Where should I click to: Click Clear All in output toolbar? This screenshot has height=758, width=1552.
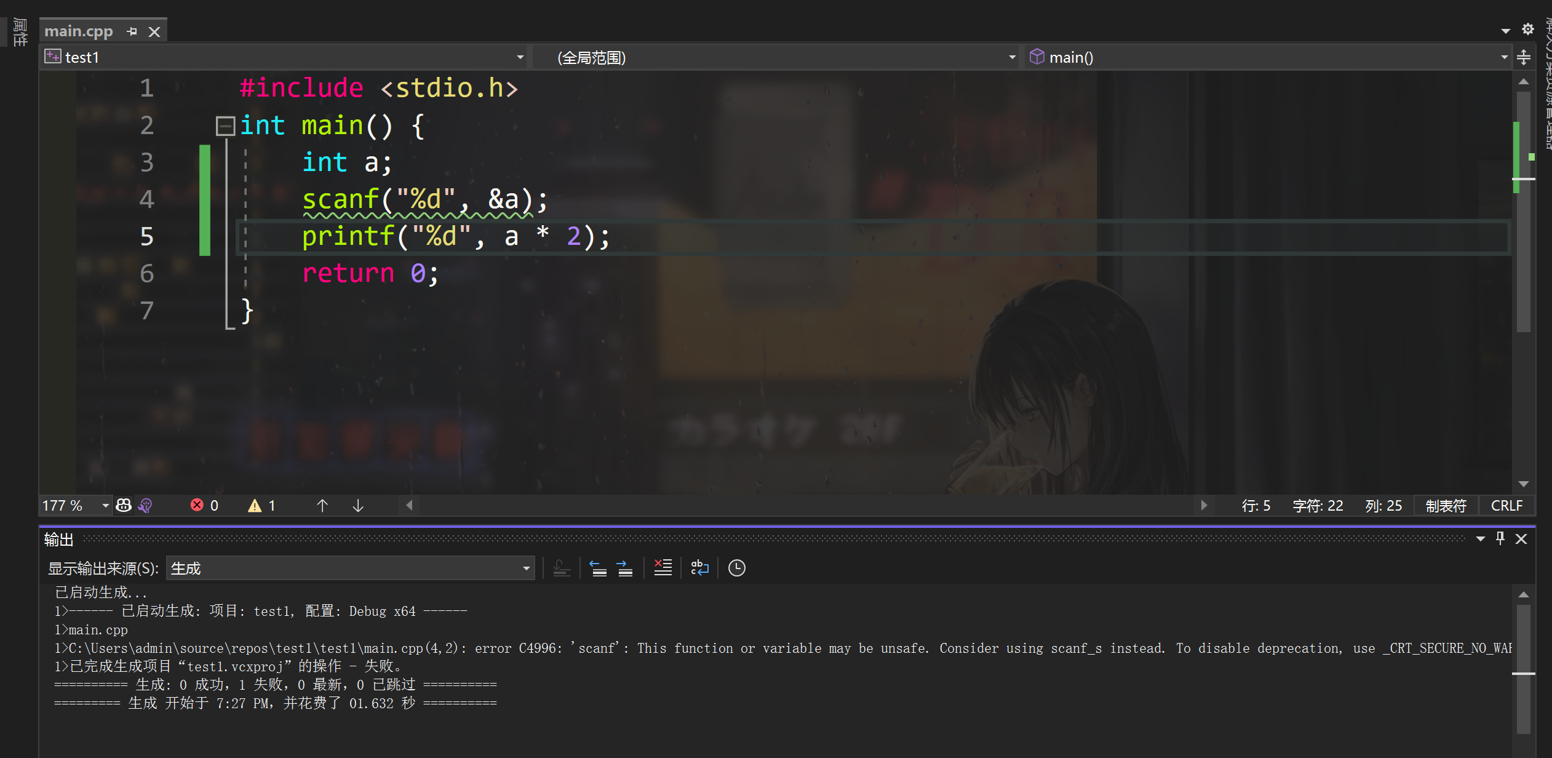click(663, 567)
